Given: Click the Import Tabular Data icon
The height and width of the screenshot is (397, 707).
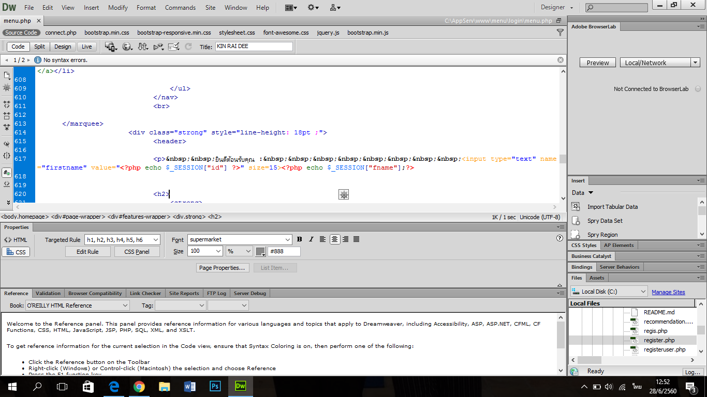Looking at the screenshot, I should (575, 207).
